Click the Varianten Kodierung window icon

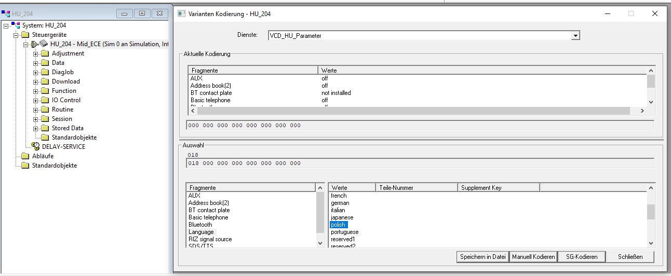pos(182,14)
